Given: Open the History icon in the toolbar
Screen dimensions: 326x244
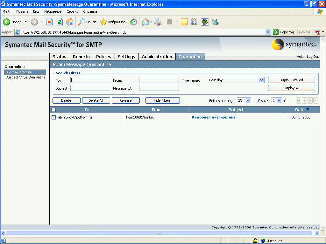Looking at the screenshot, I should point(133,22).
